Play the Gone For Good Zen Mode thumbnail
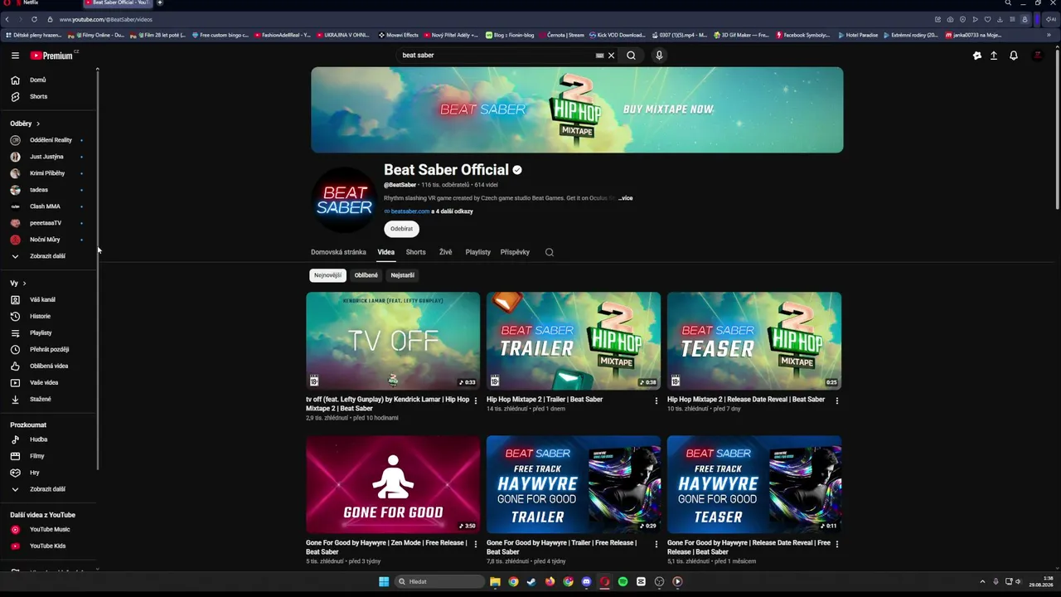This screenshot has height=597, width=1061. pos(393,484)
